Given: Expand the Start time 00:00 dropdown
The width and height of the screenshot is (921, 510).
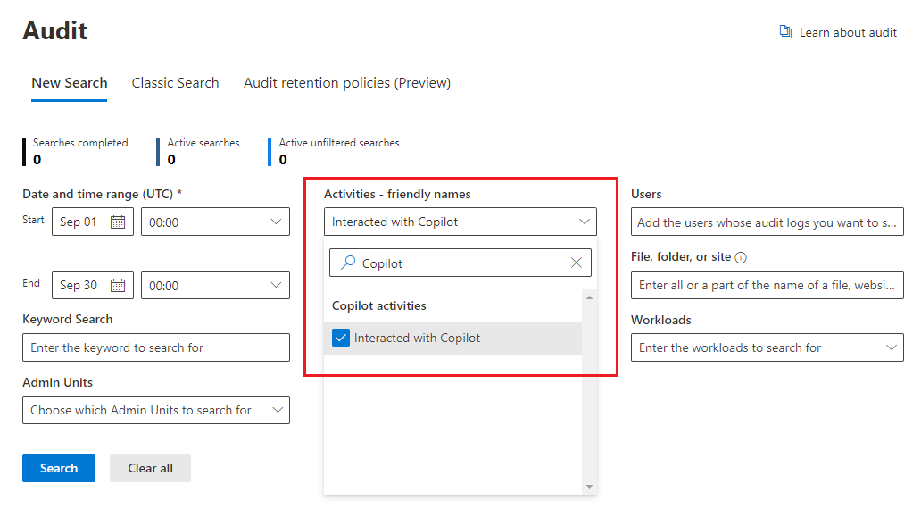Looking at the screenshot, I should tap(275, 222).
